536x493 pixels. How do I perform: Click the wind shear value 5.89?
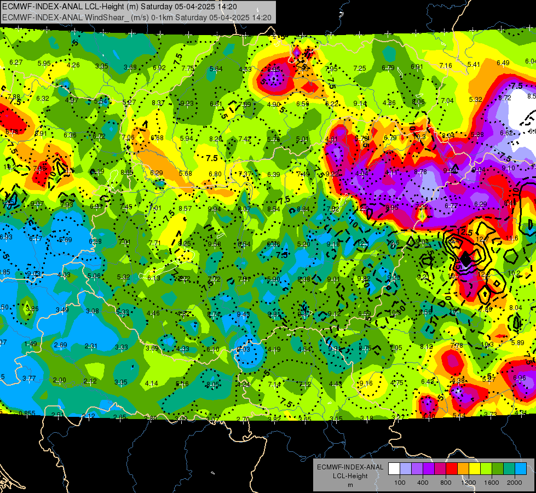point(517,342)
